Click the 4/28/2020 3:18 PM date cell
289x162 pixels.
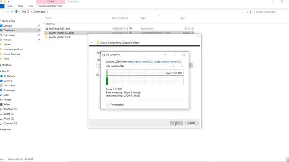pyautogui.click(x=122, y=29)
